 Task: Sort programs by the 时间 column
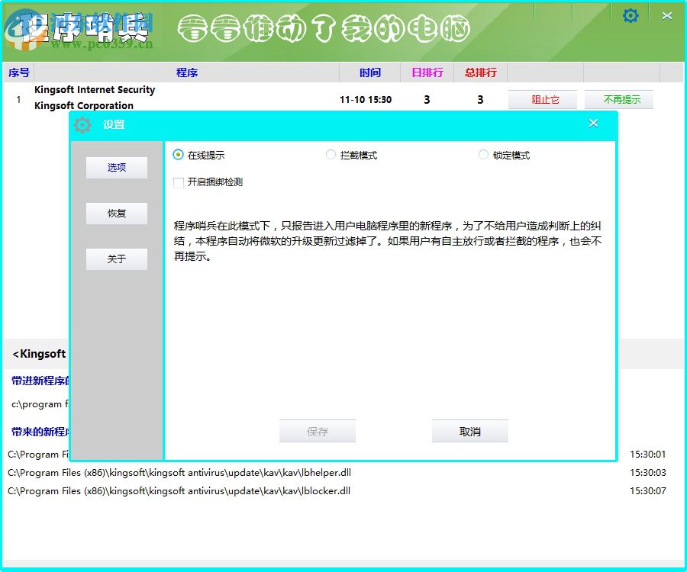point(369,72)
